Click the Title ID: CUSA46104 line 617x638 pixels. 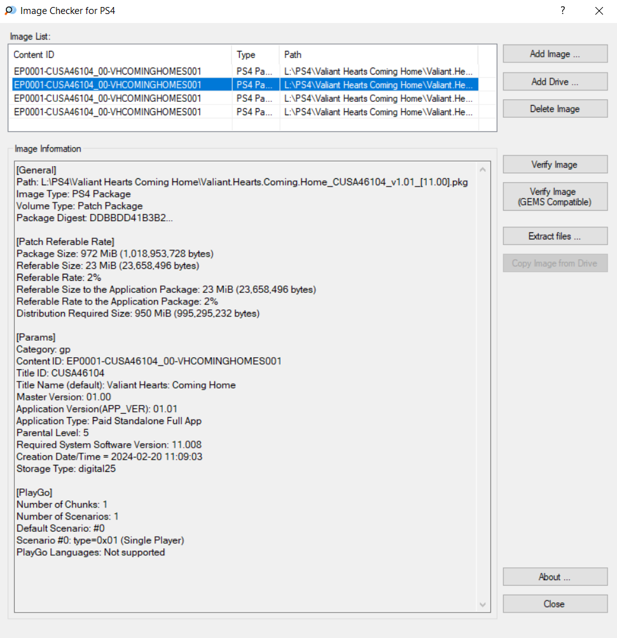pos(60,373)
